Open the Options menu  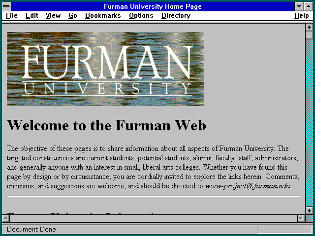[x=141, y=16]
